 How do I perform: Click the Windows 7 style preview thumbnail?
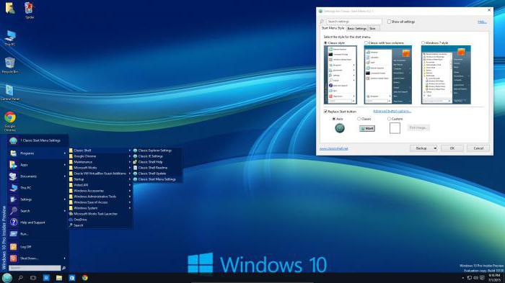tap(446, 75)
